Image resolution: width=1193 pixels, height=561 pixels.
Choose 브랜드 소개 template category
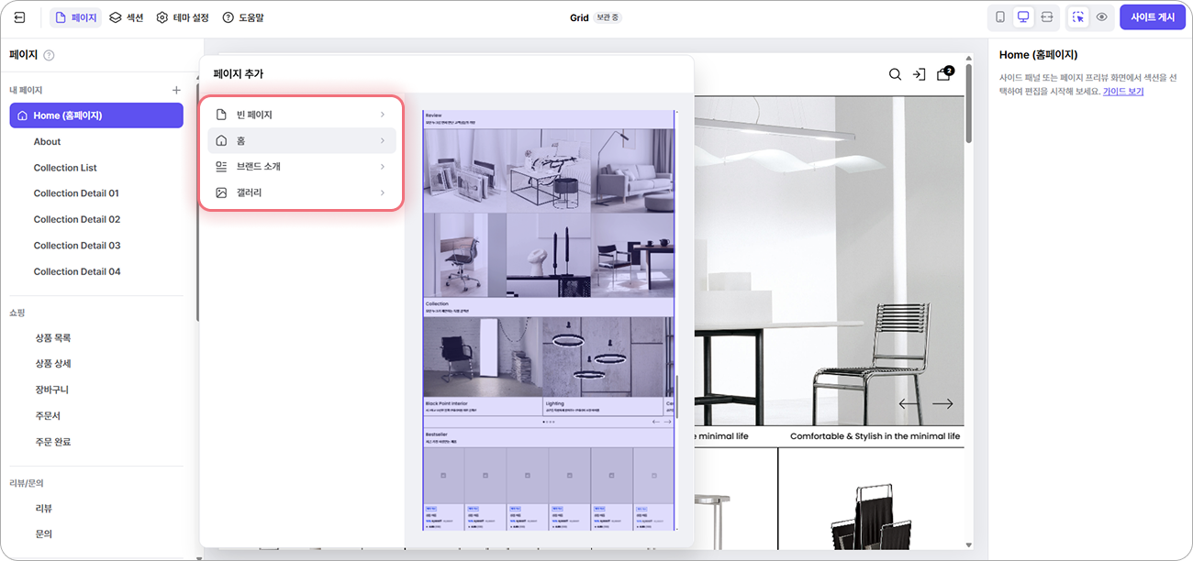click(302, 167)
